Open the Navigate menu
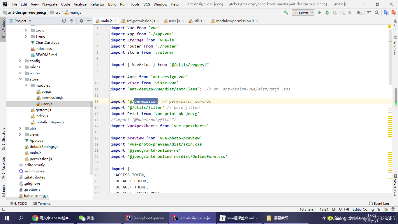 click(50, 4)
